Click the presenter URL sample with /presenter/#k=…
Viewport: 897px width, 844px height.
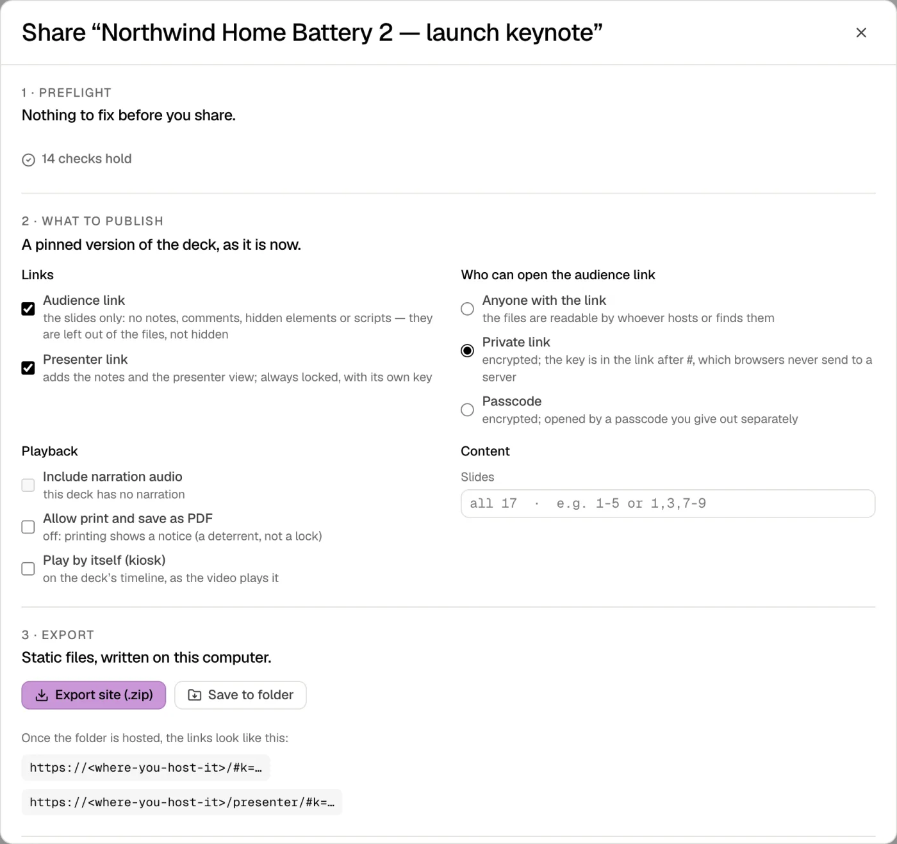coord(182,802)
